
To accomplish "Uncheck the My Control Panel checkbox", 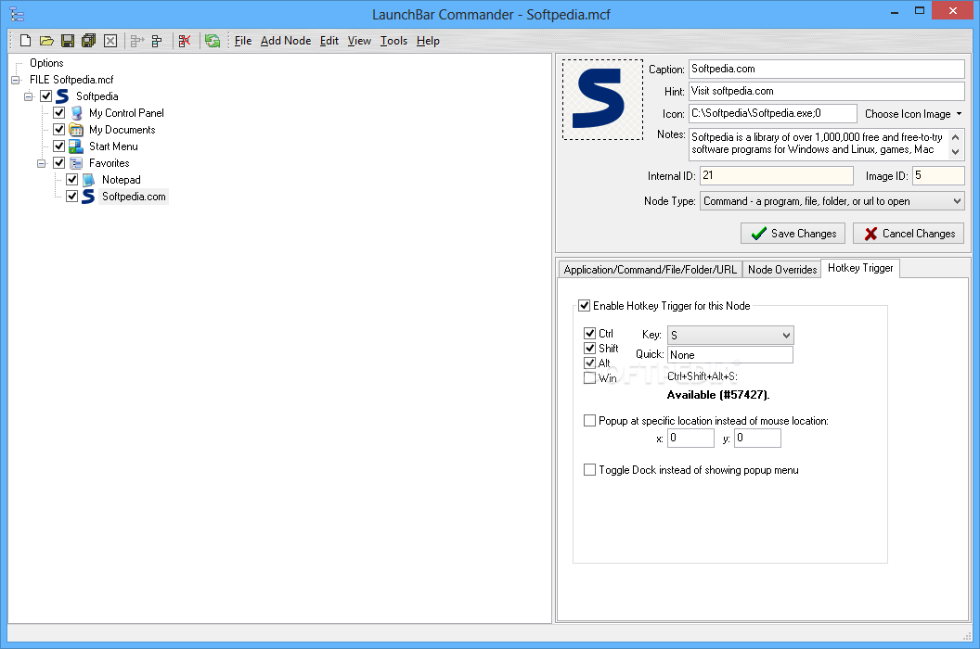I will [59, 113].
